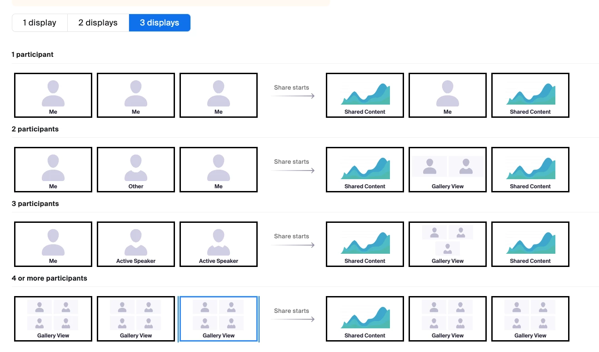This screenshot has width=599, height=352.
Task: Click "Share starts" label in 3 participants row
Action: click(x=291, y=236)
